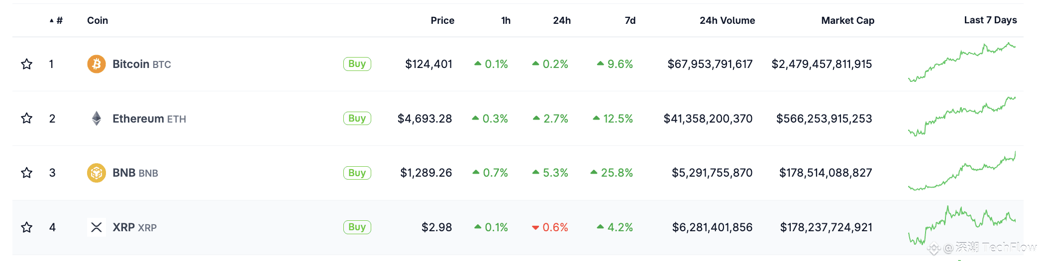Add BNB to watchlist via star
This screenshot has height=261, width=1041.
tap(27, 173)
